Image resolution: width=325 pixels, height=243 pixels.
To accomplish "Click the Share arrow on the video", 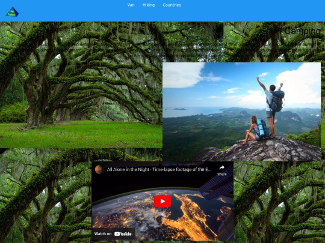I will [221, 170].
